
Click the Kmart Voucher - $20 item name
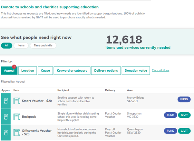tap(37, 101)
